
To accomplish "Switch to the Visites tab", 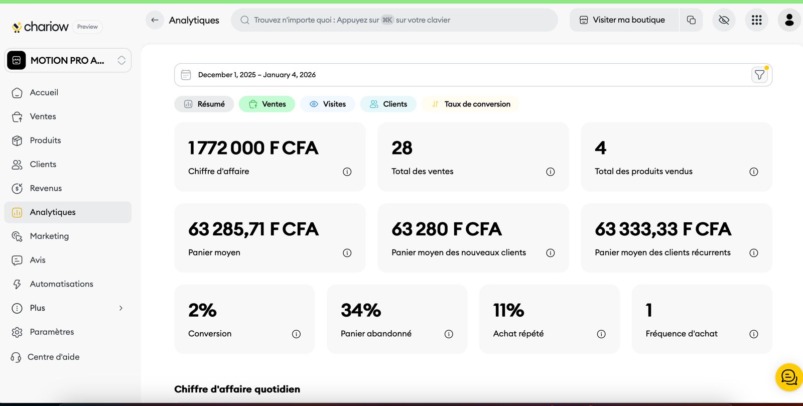I will tap(328, 104).
